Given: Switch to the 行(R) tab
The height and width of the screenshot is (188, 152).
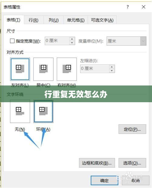Looking at the screenshot, I should (33, 20).
